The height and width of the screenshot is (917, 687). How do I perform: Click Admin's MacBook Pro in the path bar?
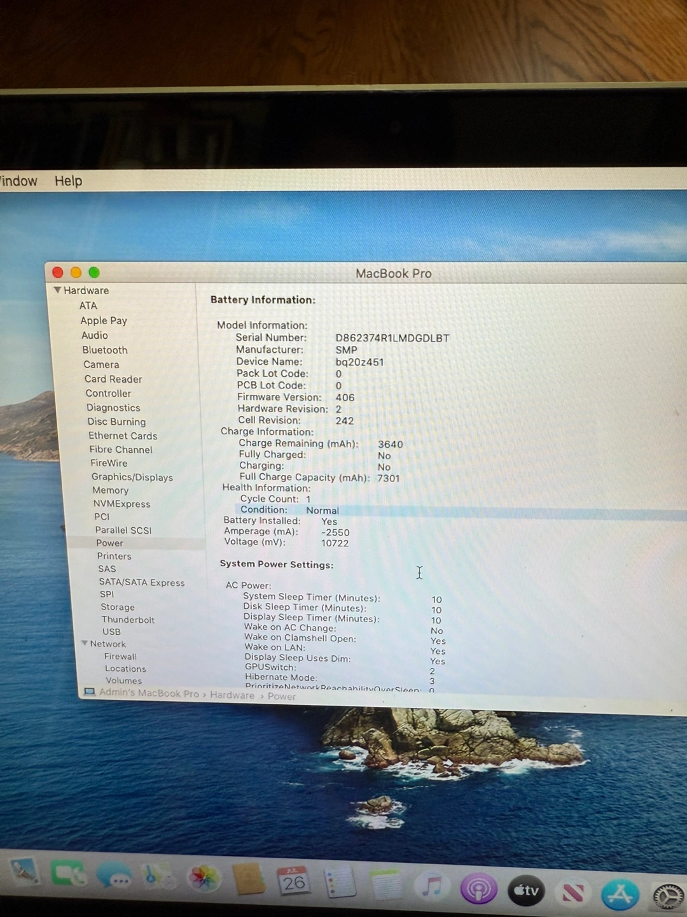click(149, 693)
